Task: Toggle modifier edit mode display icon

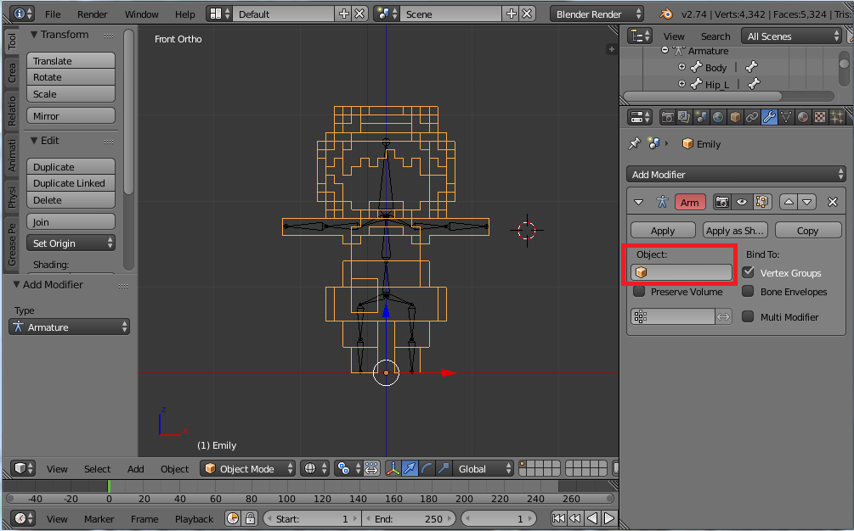Action: point(761,202)
